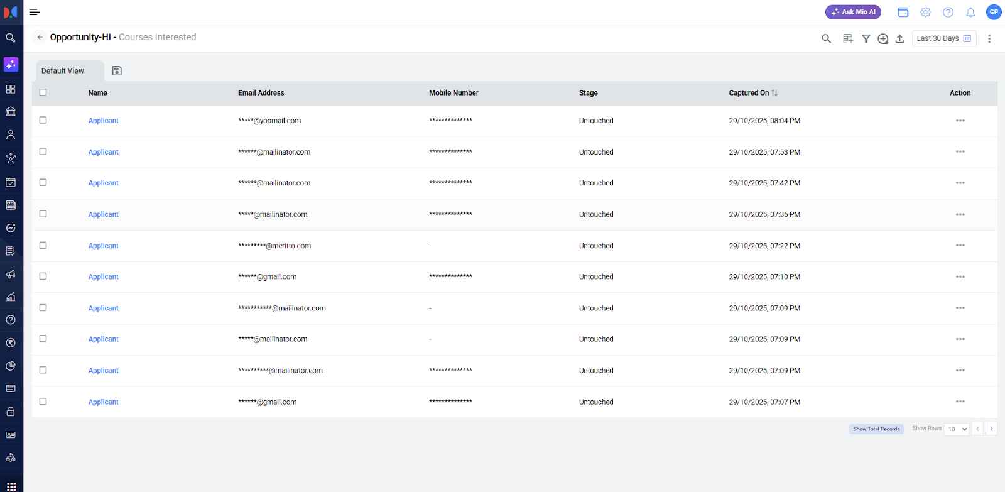This screenshot has height=492, width=1005.
Task: Open the vertical three-dots more options menu
Action: [989, 38]
